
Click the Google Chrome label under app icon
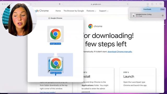tap(55, 44)
